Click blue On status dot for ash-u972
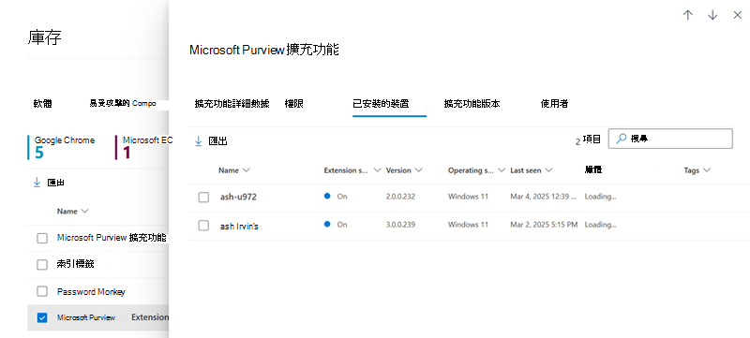 pos(327,196)
